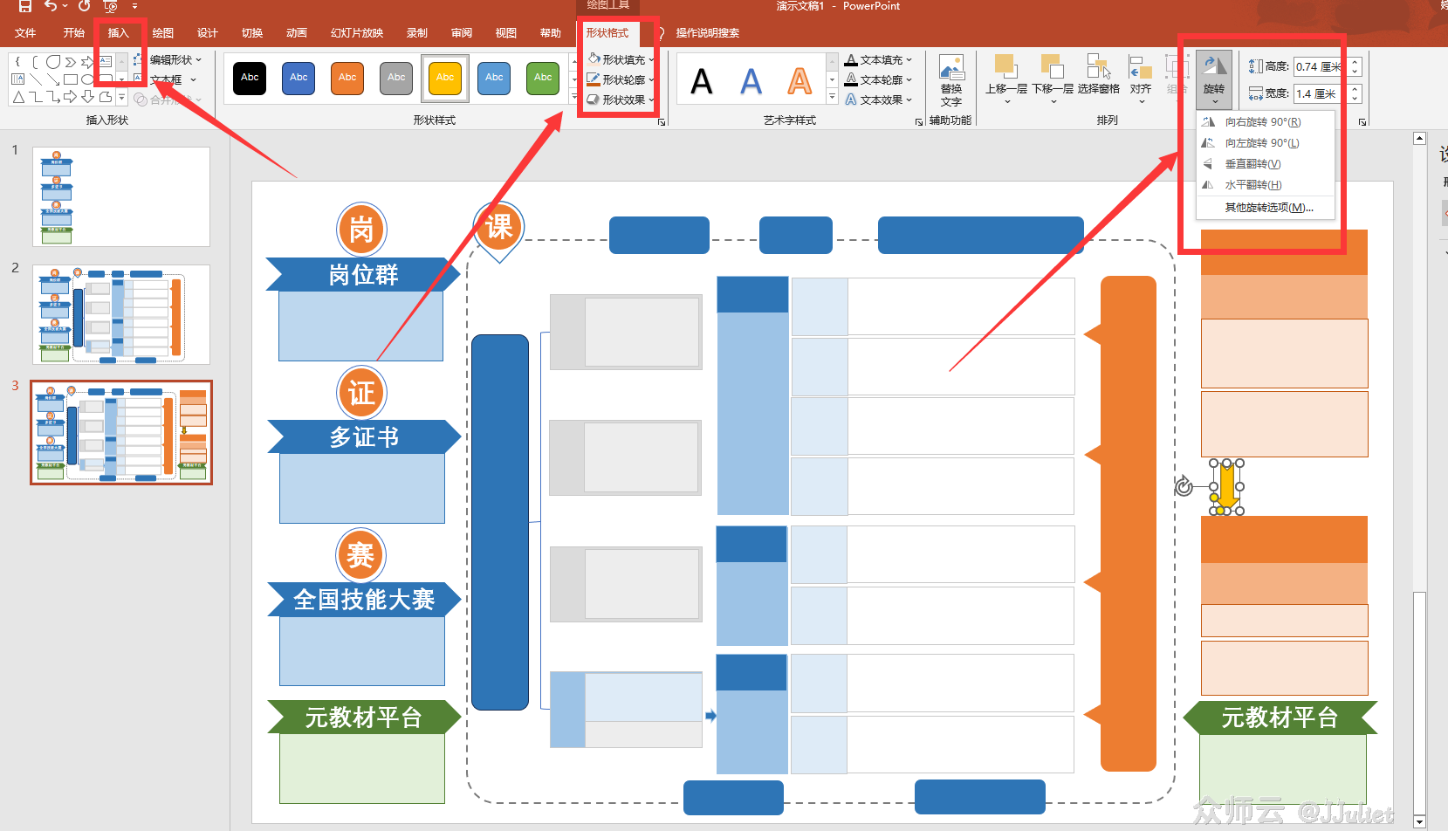Apply the yellow Abc shape style
This screenshot has height=831, width=1448.
tap(445, 78)
